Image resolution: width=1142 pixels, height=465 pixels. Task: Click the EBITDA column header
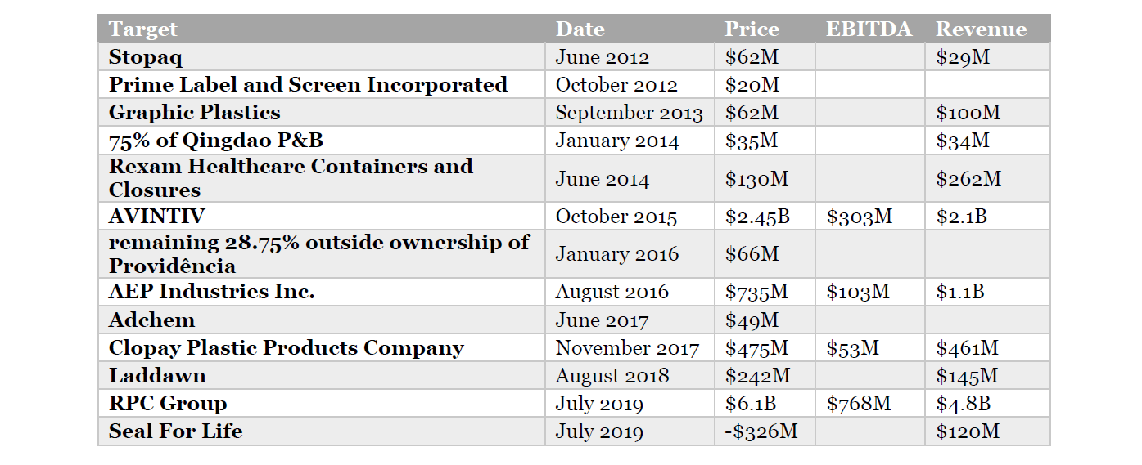pyautogui.click(x=868, y=29)
